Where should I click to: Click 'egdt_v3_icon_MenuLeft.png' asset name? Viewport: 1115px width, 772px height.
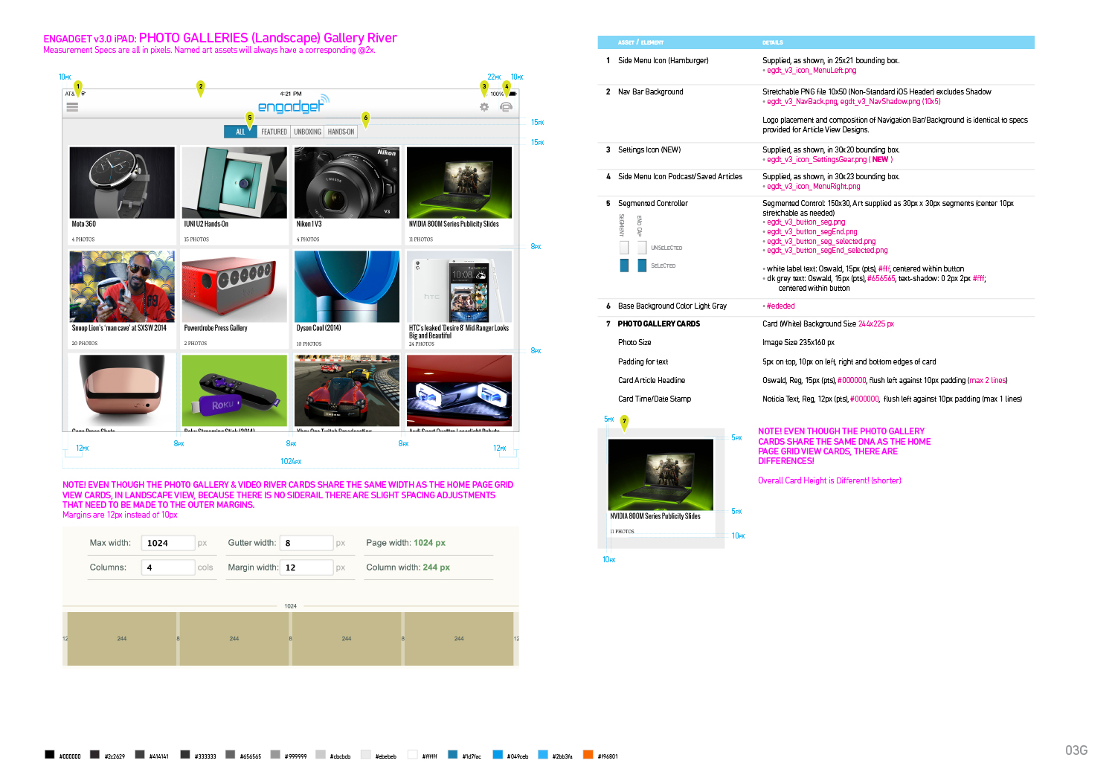(812, 71)
